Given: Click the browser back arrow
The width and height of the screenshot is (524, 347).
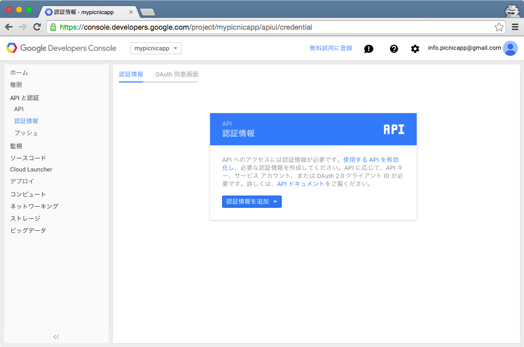Looking at the screenshot, I should click(9, 27).
